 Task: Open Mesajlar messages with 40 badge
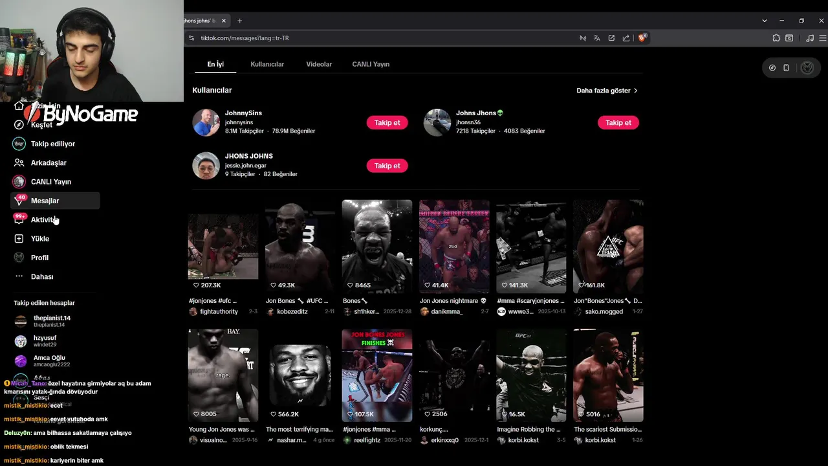(55, 201)
